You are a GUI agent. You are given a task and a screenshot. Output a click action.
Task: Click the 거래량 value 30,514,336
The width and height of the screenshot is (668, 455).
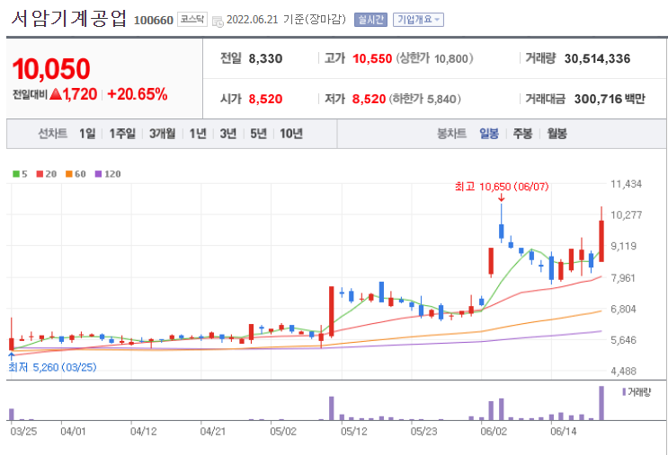[x=597, y=58]
